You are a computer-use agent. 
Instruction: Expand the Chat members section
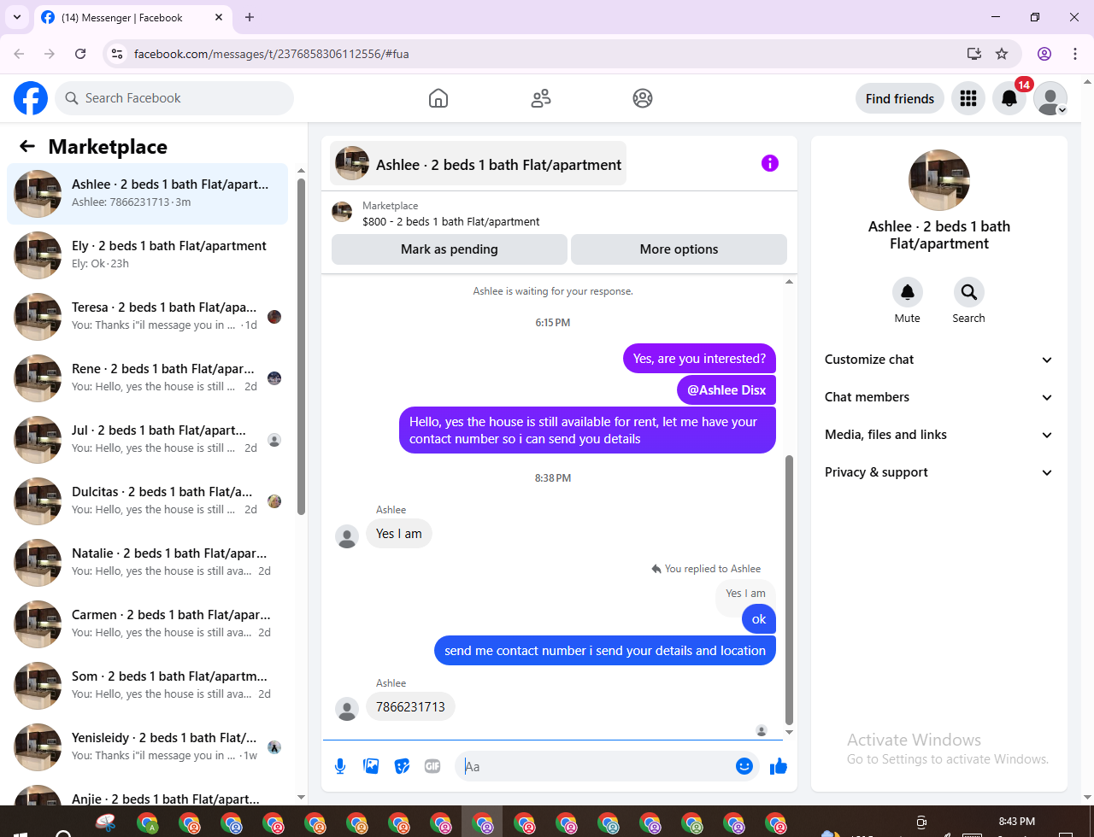(x=939, y=397)
